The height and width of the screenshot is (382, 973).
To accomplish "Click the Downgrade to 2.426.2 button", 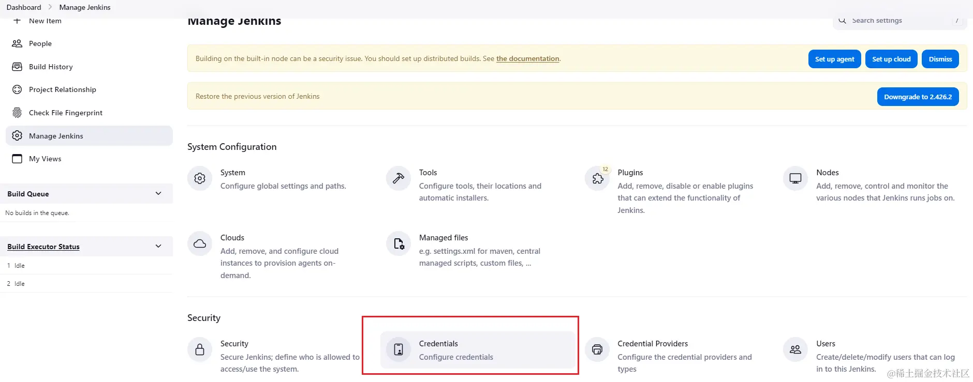I will click(918, 97).
